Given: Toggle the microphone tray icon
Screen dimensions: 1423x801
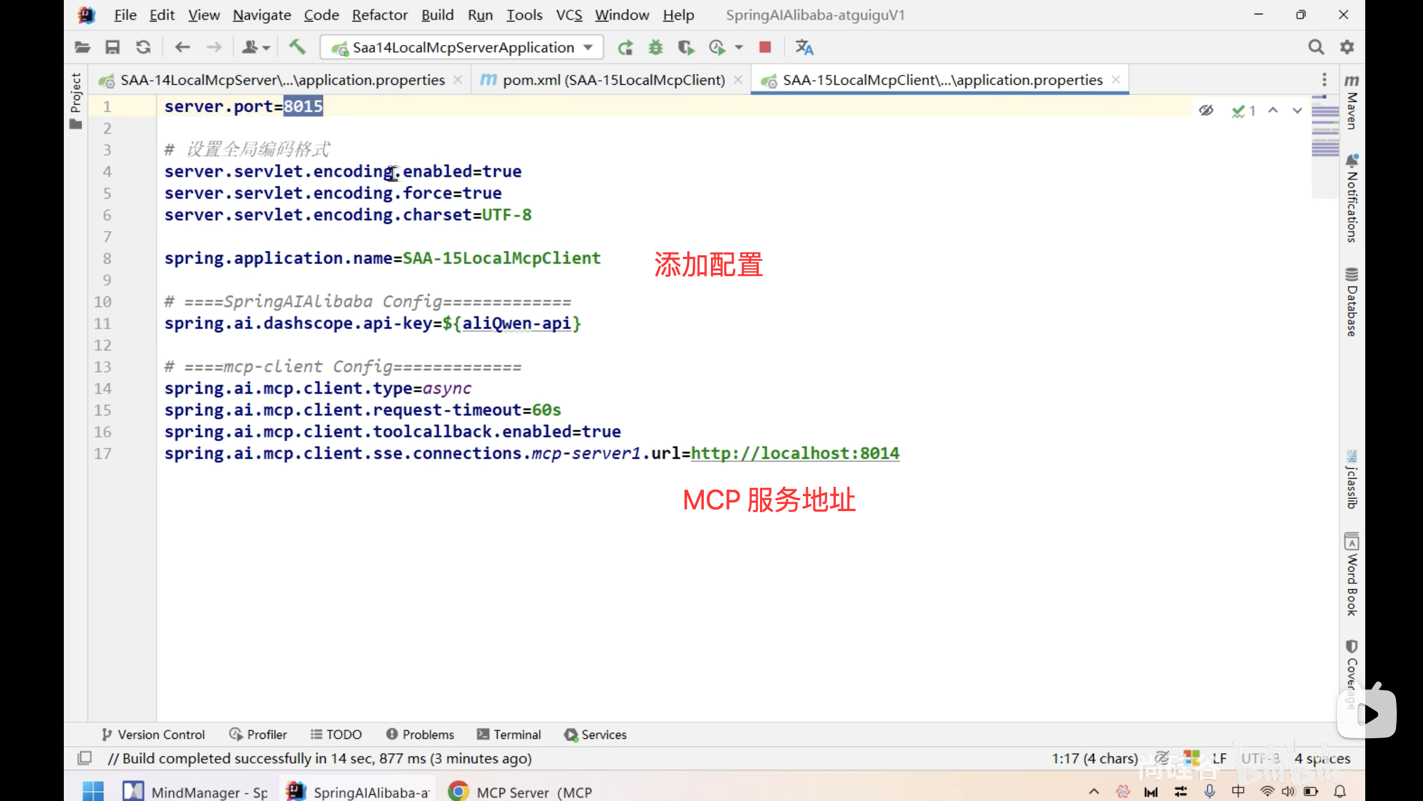Looking at the screenshot, I should [x=1209, y=791].
